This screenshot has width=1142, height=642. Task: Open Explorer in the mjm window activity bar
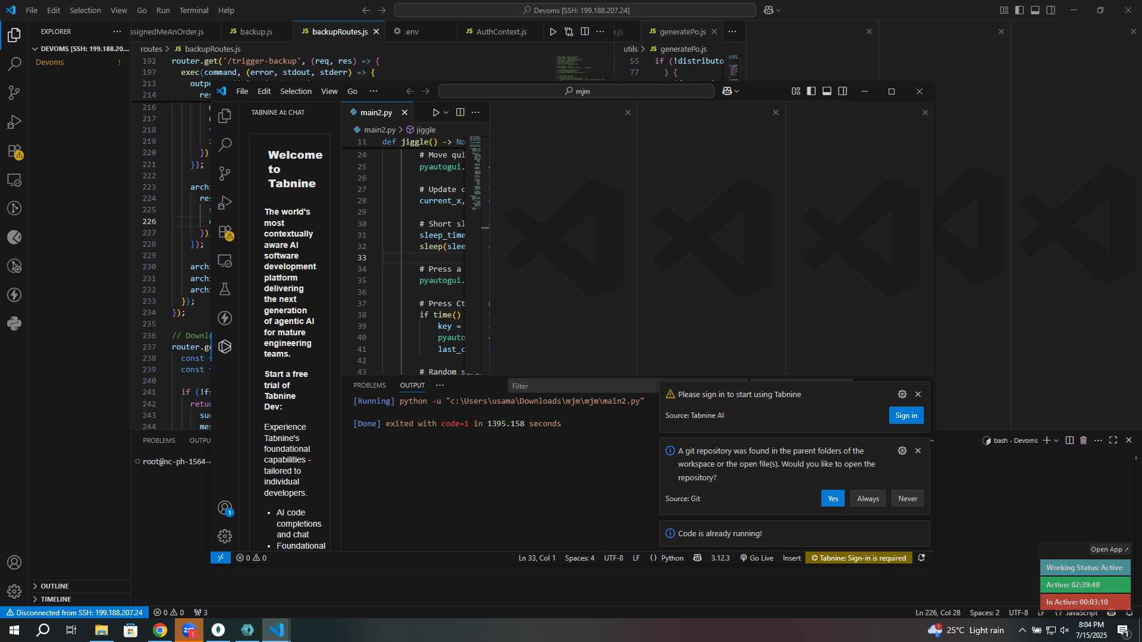pos(225,116)
